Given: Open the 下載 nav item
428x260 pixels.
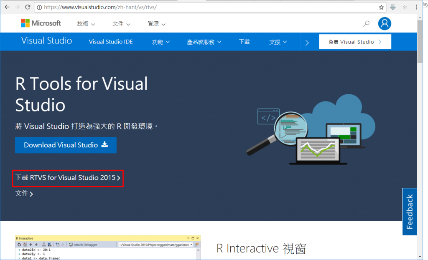Looking at the screenshot, I should point(244,42).
